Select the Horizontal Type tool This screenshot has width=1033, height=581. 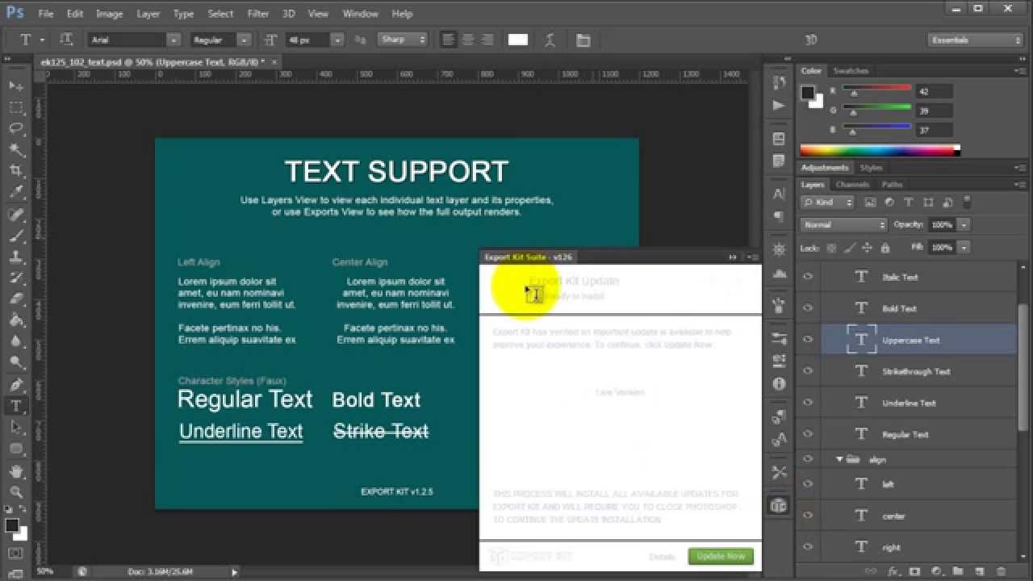(x=15, y=406)
